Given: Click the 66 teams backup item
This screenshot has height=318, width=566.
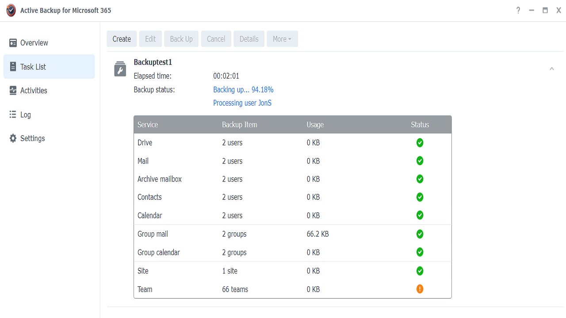Looking at the screenshot, I should coord(235,289).
